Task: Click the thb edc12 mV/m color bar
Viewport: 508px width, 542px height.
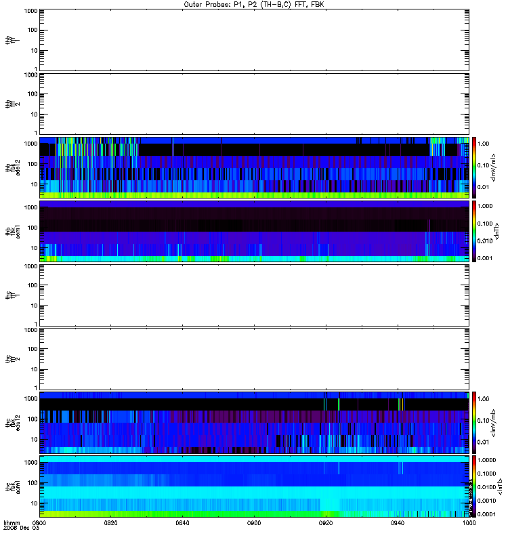Action: pyautogui.click(x=474, y=167)
